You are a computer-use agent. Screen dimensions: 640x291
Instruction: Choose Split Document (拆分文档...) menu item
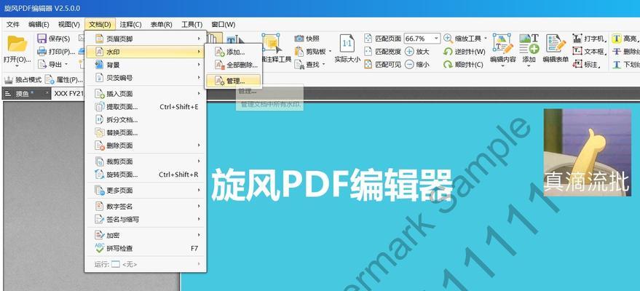146,120
